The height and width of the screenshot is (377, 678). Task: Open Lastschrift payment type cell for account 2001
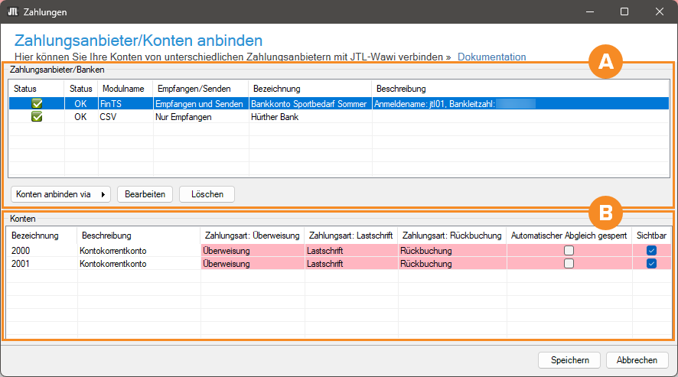pos(350,264)
